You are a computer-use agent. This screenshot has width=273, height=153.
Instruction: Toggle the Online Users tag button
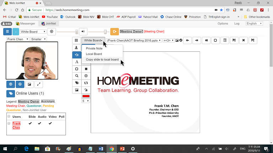(11, 93)
